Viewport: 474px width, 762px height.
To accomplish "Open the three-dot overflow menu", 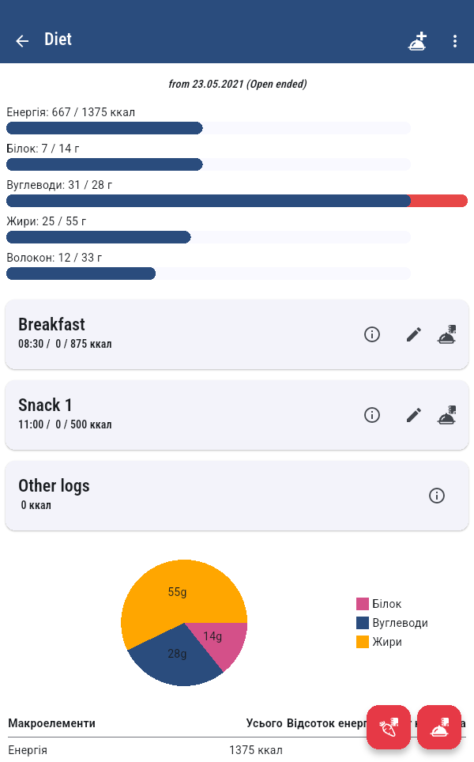I will (455, 41).
